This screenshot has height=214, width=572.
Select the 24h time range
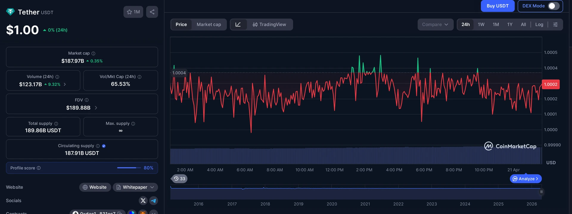[466, 24]
